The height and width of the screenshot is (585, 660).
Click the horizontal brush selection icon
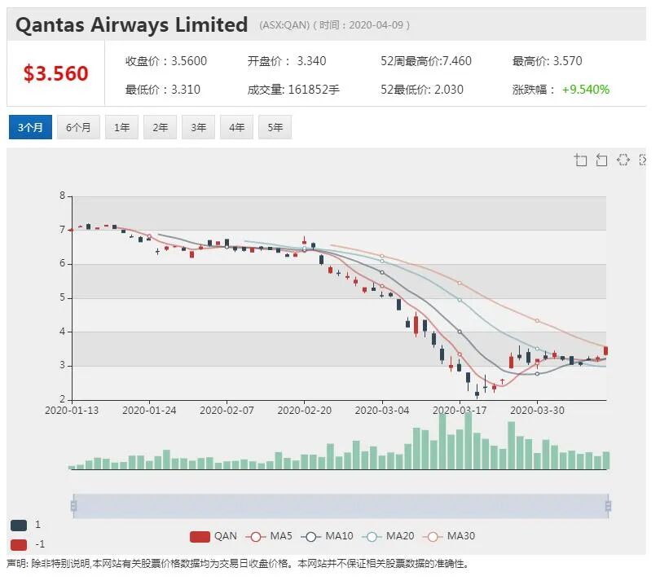623,160
